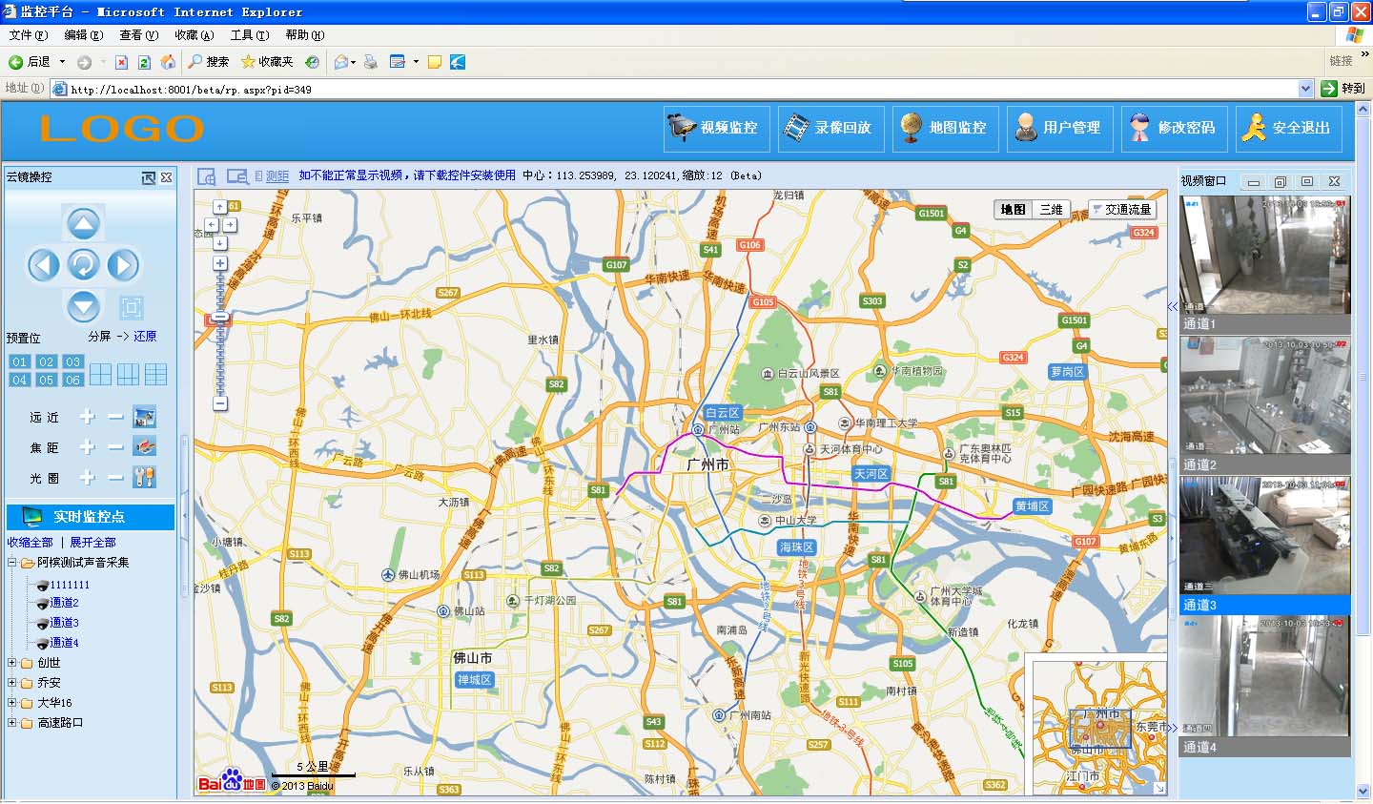Click the snapshot picture icon in the 远近 row
The width and height of the screenshot is (1373, 804).
point(145,417)
